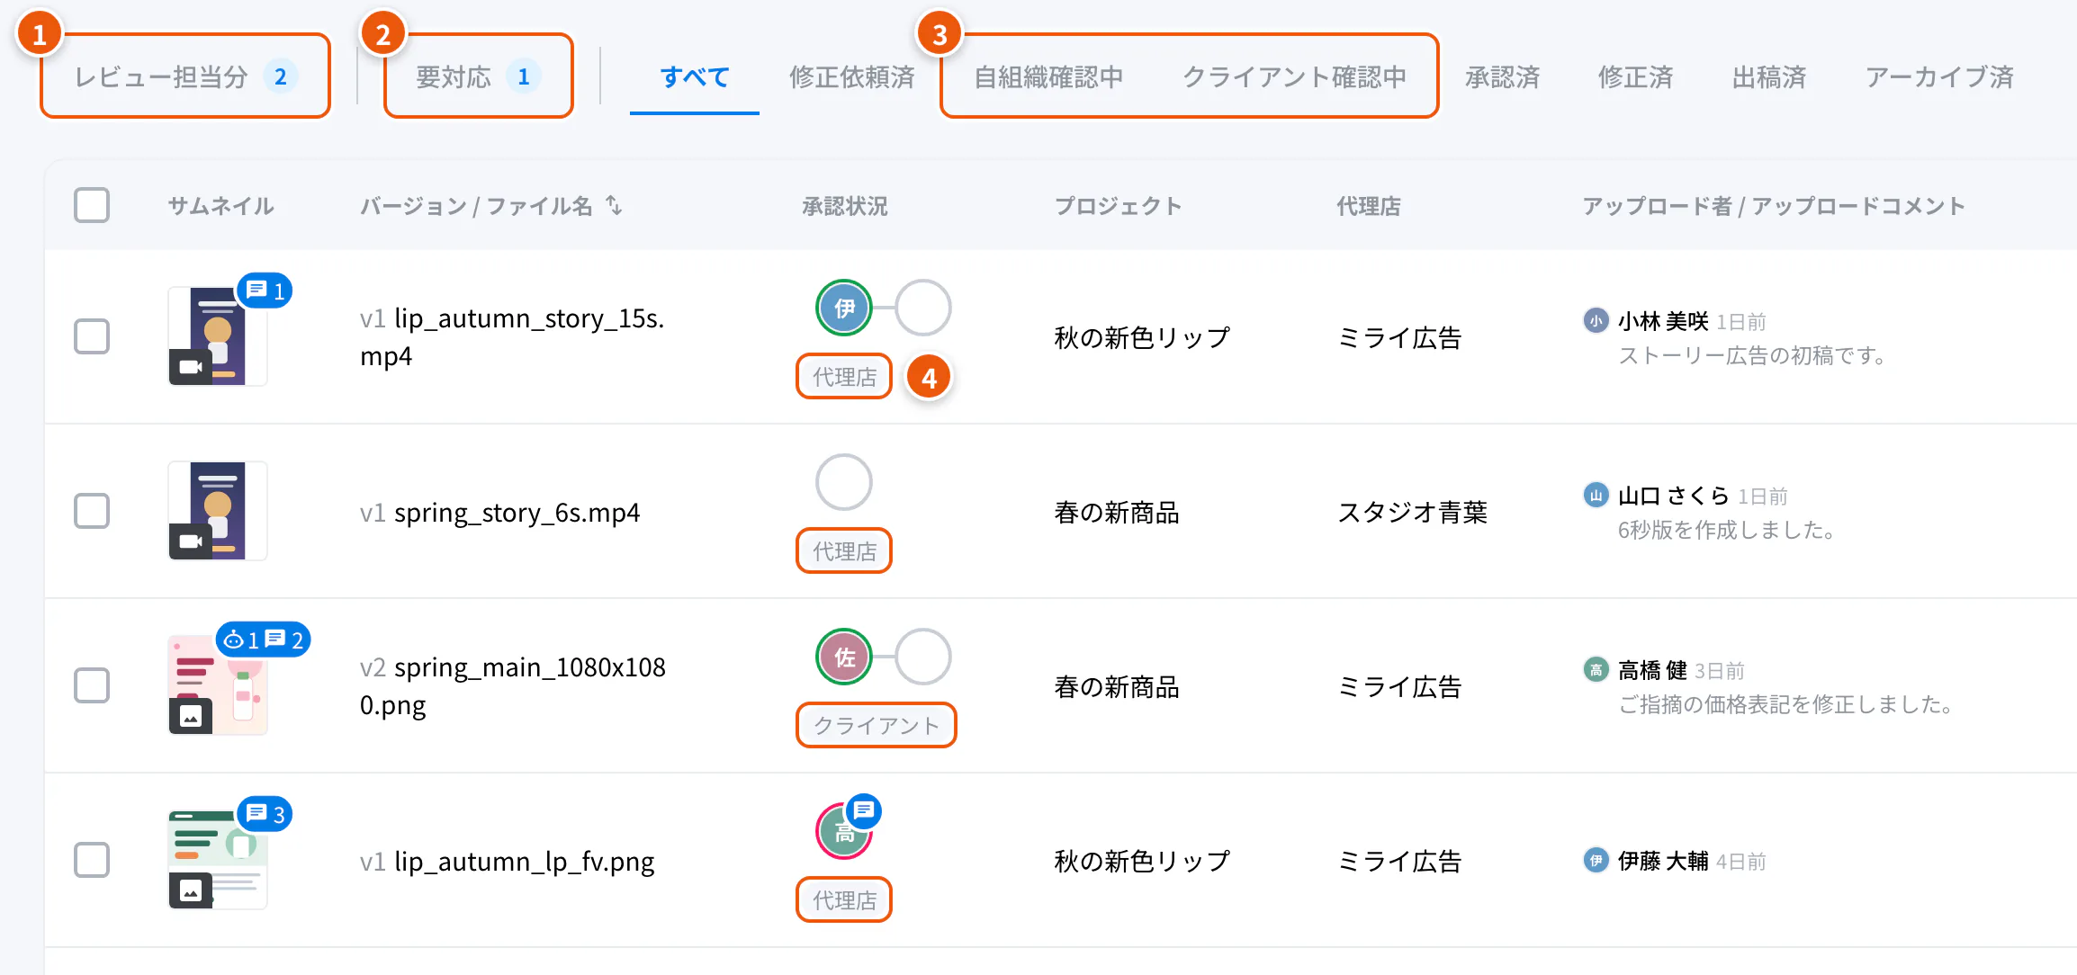Open comment badge on spring_main_1080x1080.png thumbnail
The height and width of the screenshot is (975, 2077).
click(264, 640)
